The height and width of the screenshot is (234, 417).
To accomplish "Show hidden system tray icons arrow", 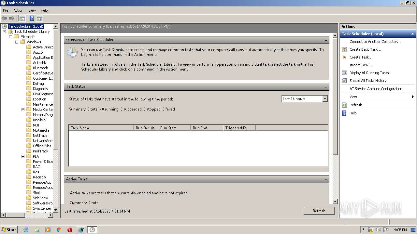I will coord(363,230).
